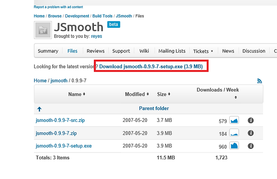View download stats chart for jsmooth-0.9.9-7-src.zip
The width and height of the screenshot is (277, 179).
coord(234,120)
